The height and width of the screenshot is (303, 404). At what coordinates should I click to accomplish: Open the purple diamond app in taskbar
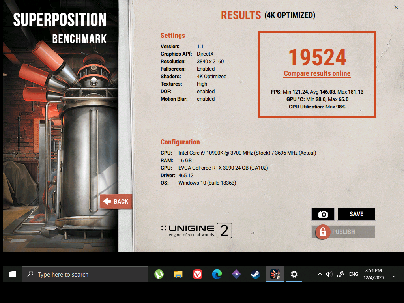(236, 275)
